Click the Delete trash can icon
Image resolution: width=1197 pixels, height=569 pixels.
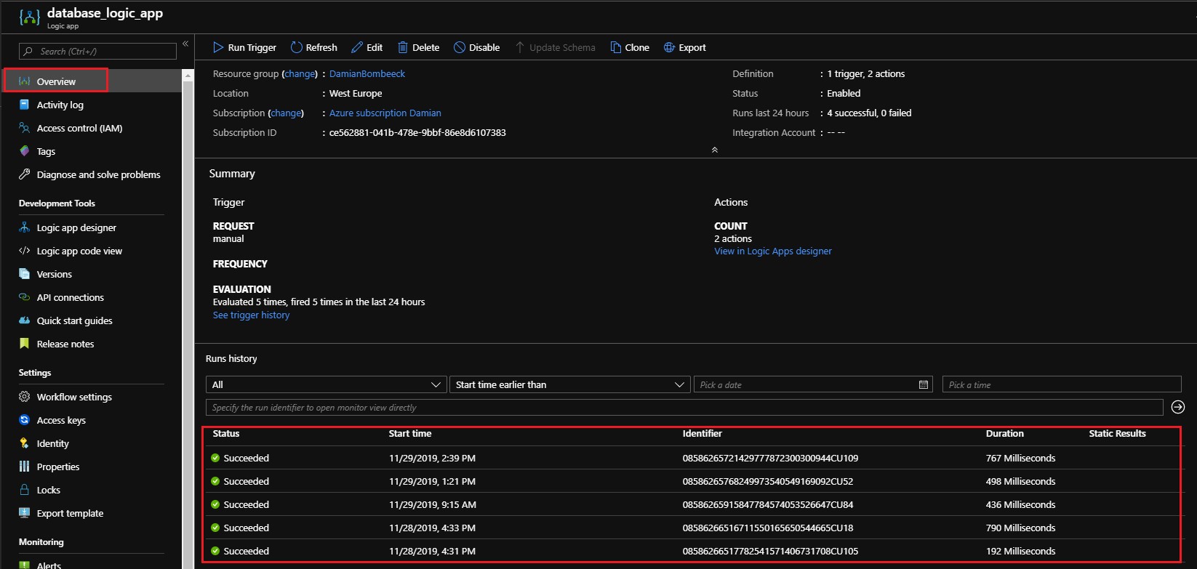point(402,47)
